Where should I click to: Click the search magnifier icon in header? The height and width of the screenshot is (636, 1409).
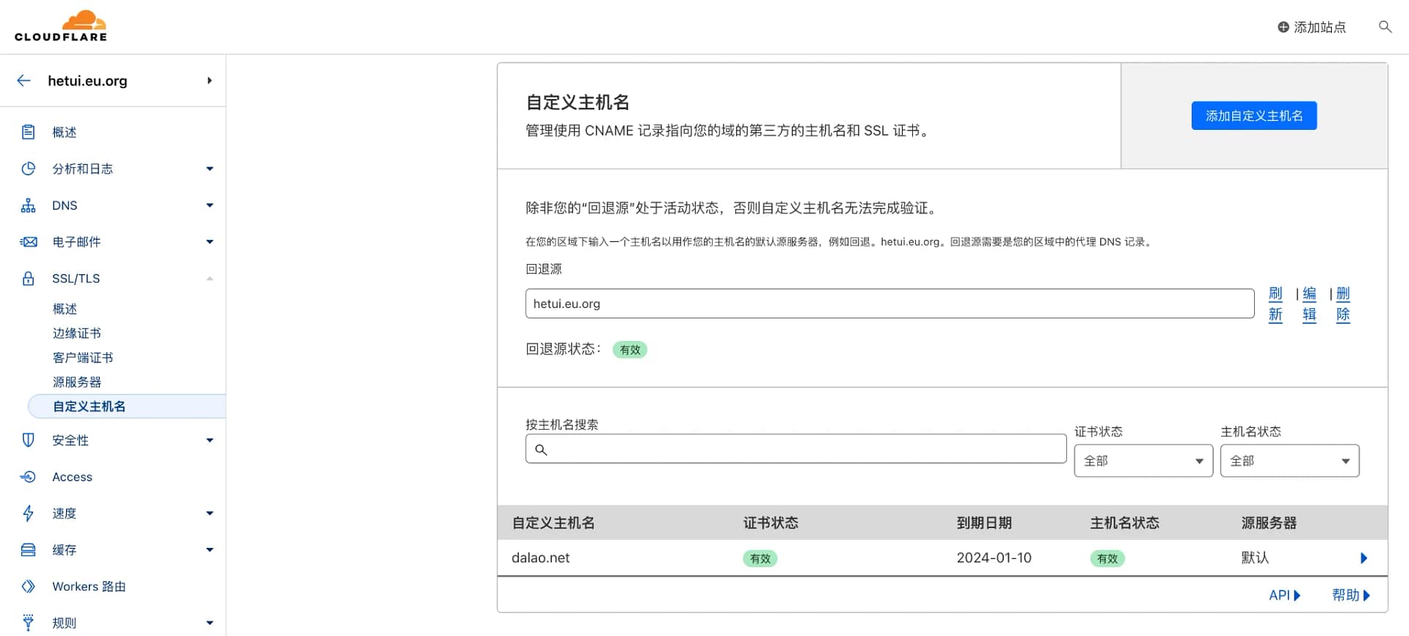pyautogui.click(x=1385, y=27)
